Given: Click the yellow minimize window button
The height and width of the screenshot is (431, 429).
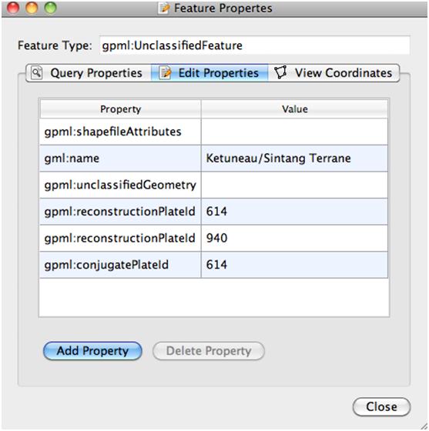Looking at the screenshot, I should click(32, 8).
